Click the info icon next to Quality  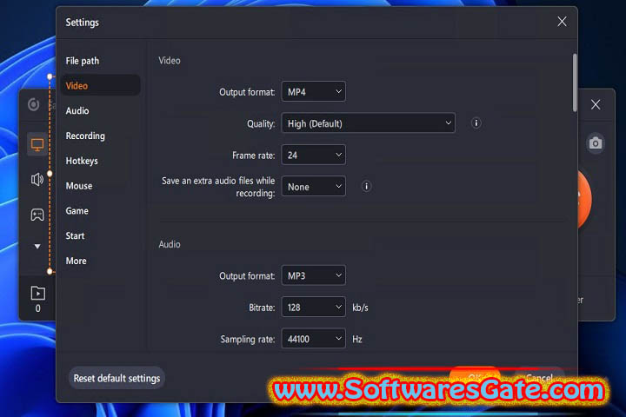(x=476, y=122)
